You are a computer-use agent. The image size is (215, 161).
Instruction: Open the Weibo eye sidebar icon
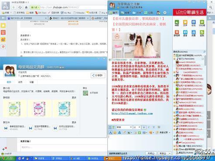click(x=3, y=40)
